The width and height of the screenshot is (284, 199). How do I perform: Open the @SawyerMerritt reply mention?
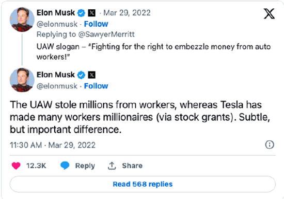point(106,34)
